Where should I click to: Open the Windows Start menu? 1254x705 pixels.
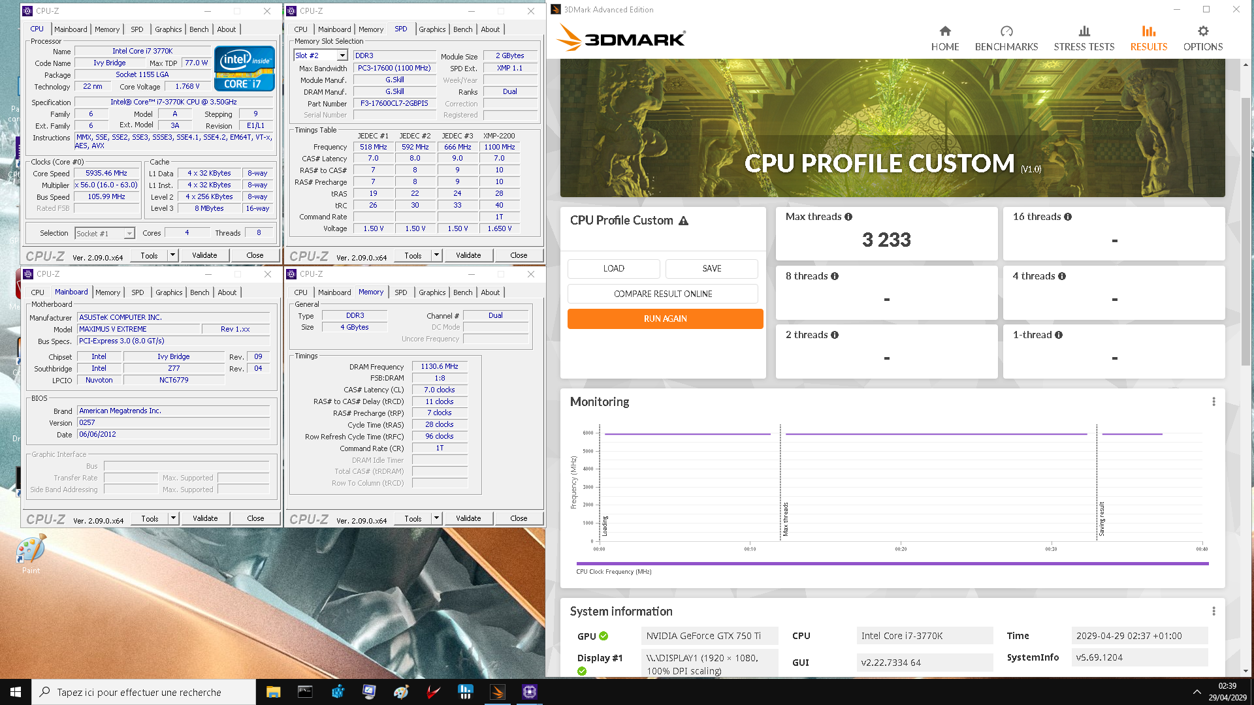point(16,692)
